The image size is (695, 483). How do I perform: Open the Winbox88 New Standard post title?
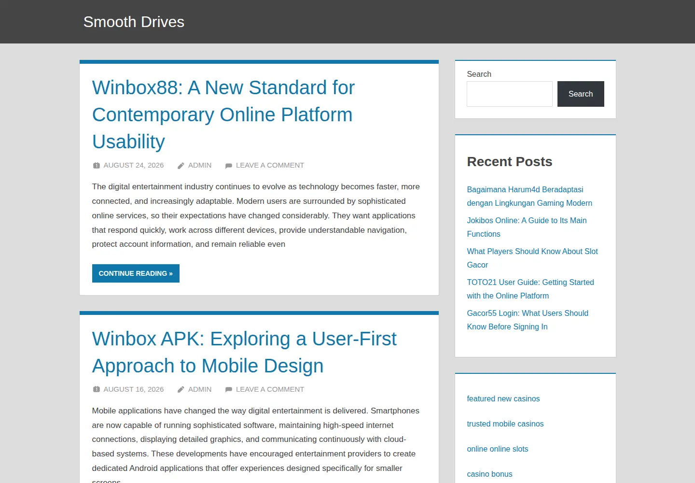point(223,114)
